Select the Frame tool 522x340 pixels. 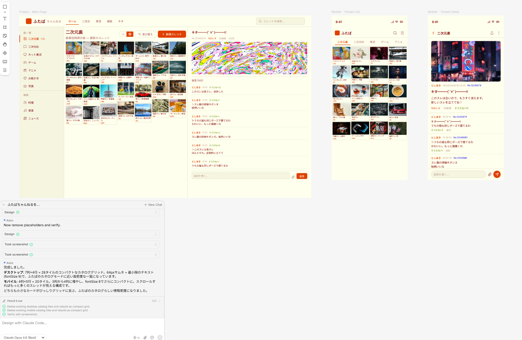5,27
